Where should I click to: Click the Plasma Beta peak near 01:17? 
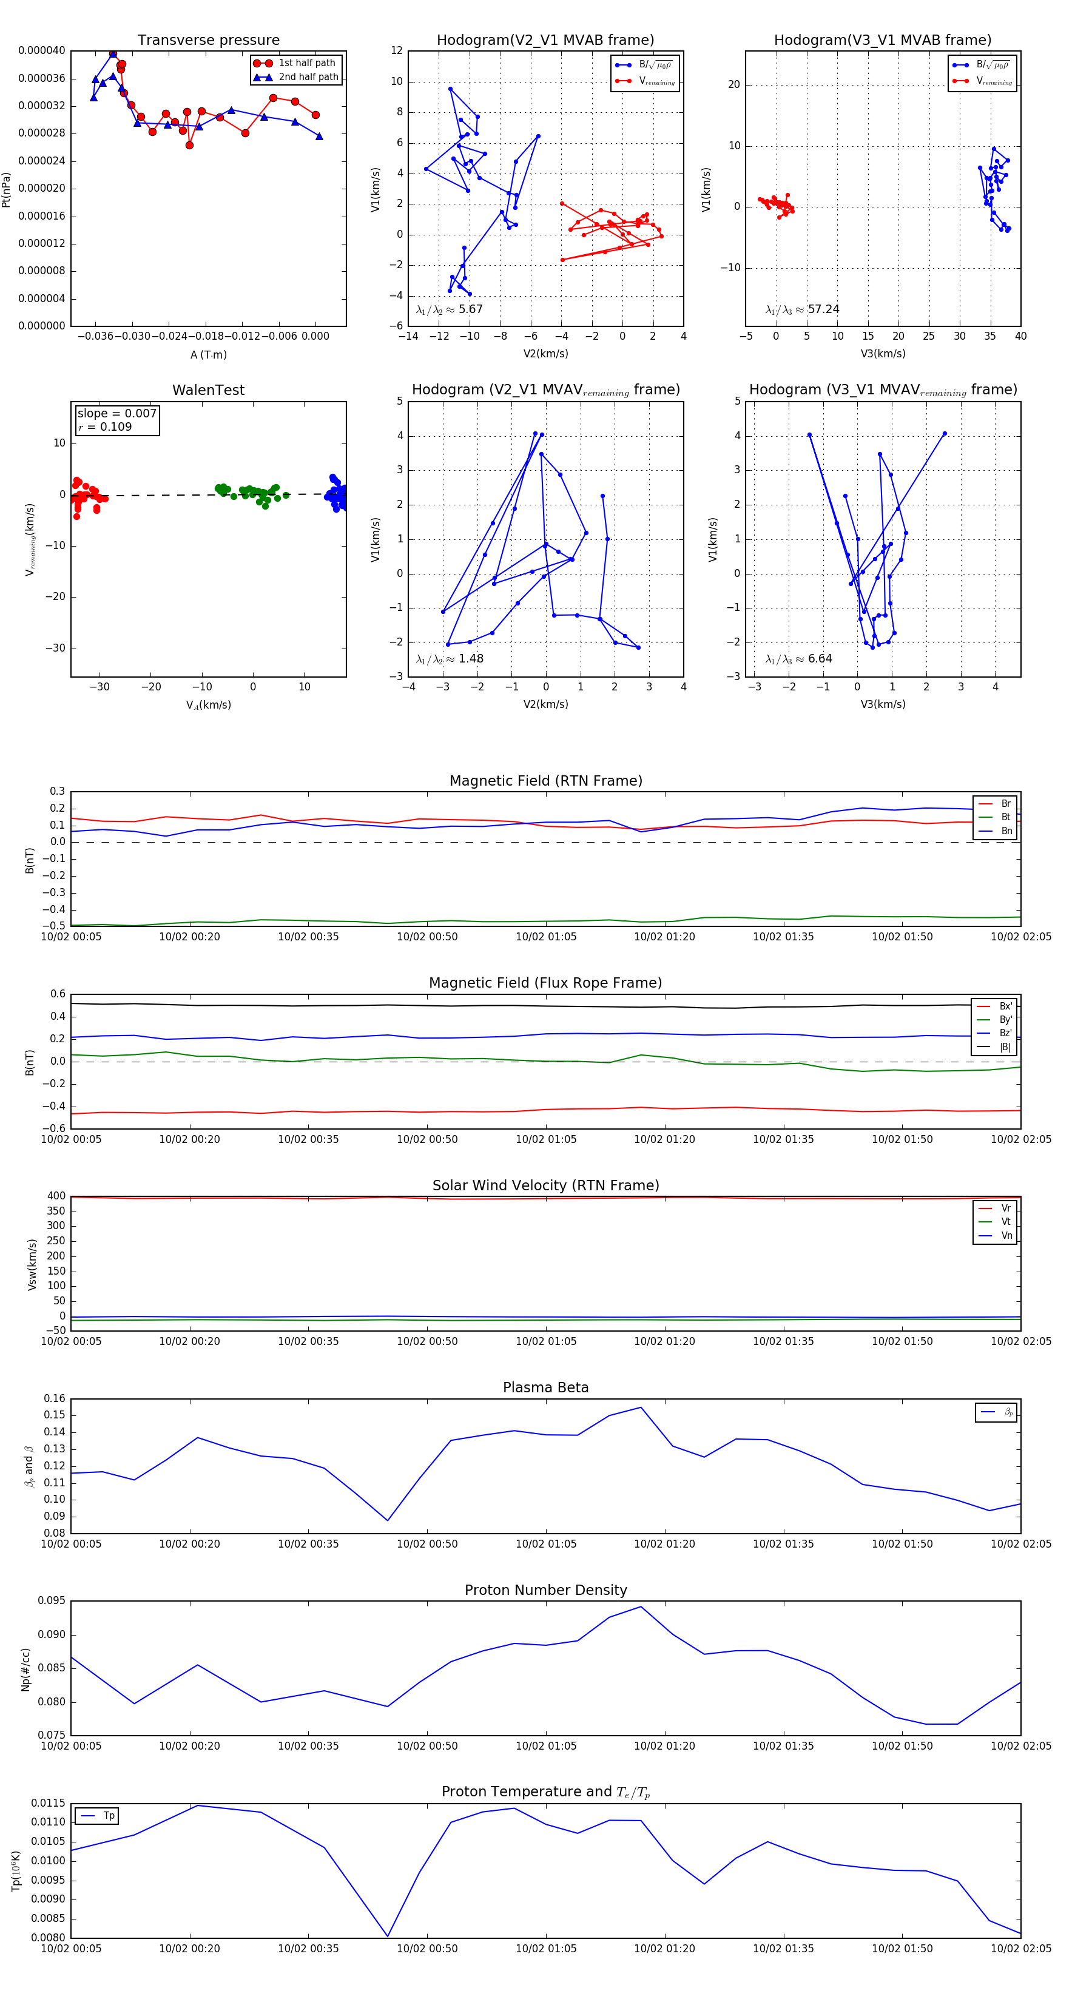pyautogui.click(x=641, y=1407)
